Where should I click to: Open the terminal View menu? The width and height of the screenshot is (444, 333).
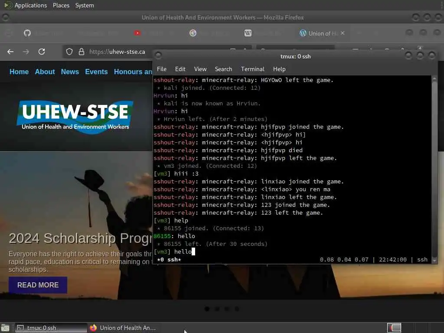coord(200,69)
